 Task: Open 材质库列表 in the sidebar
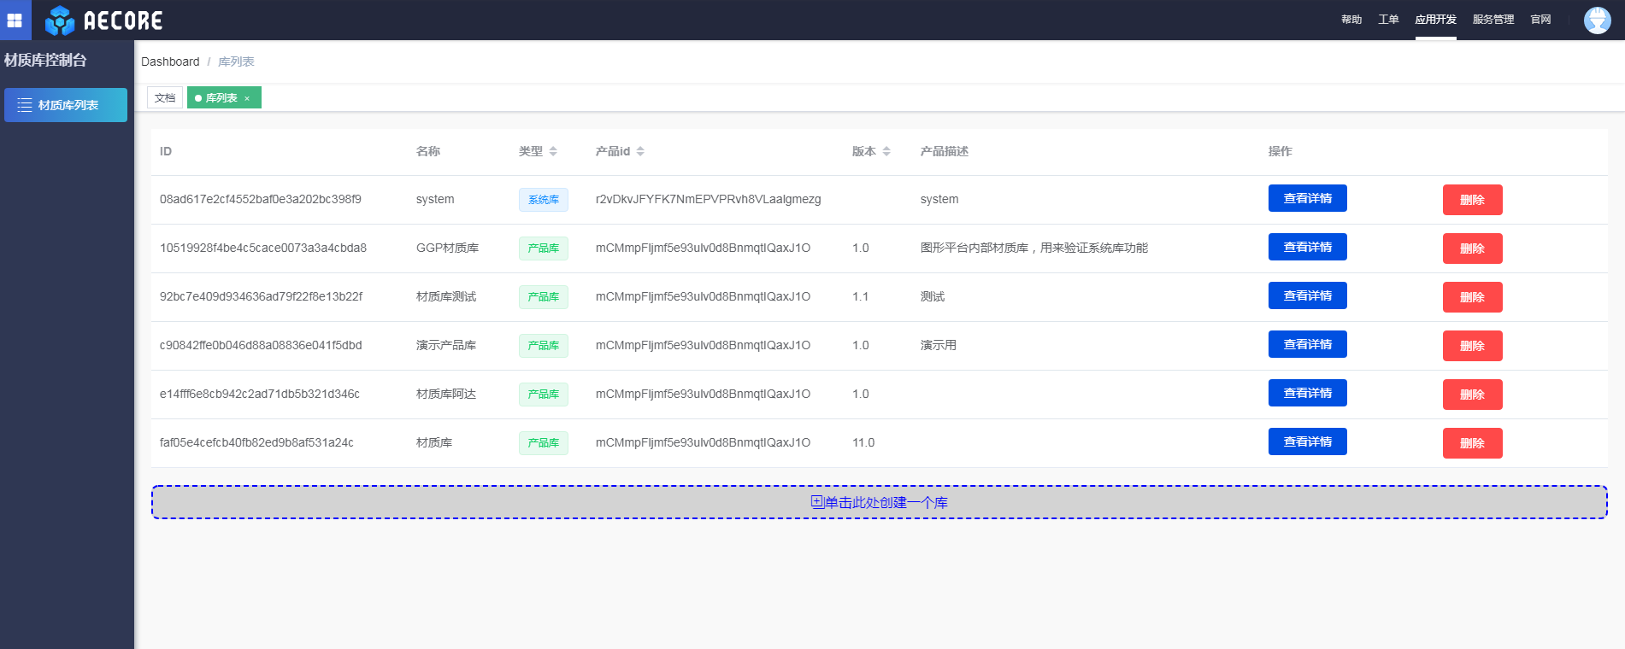[x=66, y=105]
